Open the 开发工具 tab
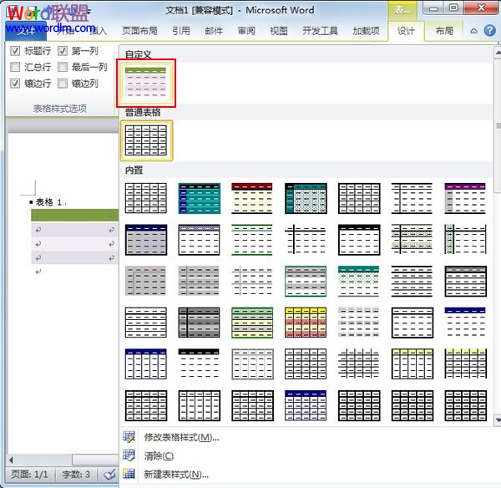Screen dimensions: 501x488 click(x=320, y=31)
